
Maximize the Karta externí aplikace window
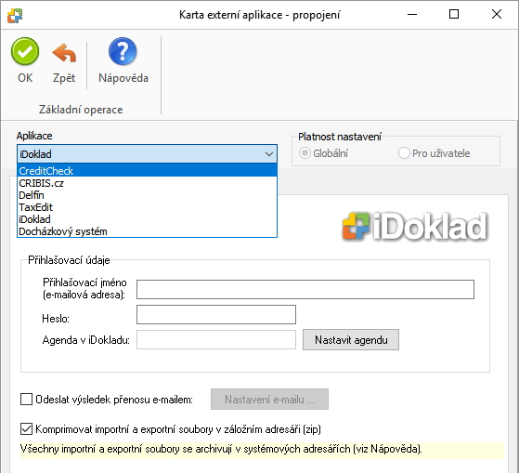[454, 15]
